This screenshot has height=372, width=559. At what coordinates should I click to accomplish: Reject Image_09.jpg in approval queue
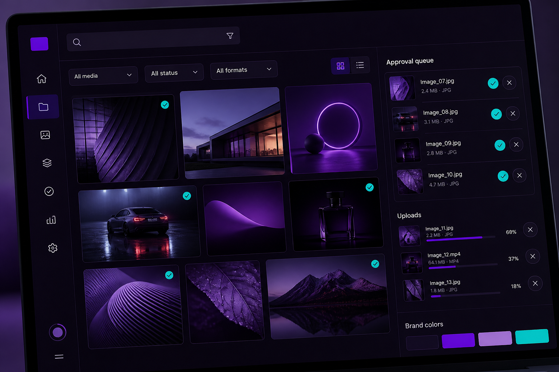pos(516,145)
